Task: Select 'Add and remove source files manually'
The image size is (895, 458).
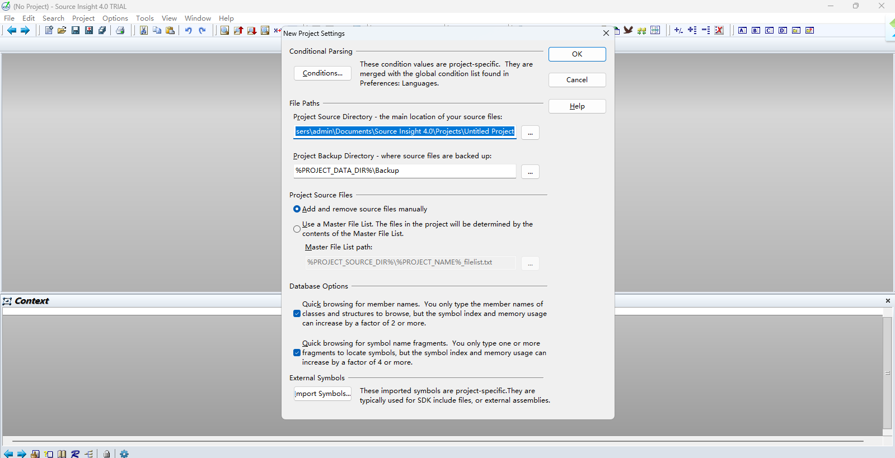Action: point(297,209)
